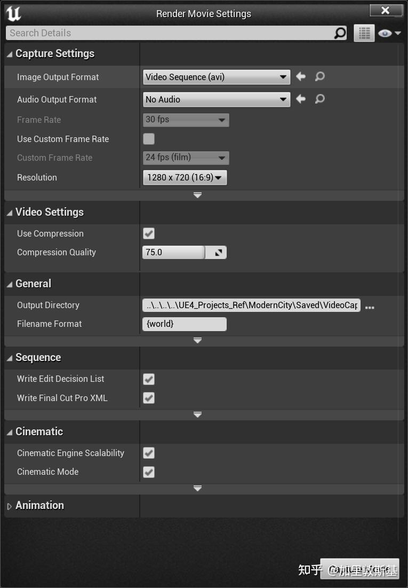Turn off Cinematic Mode
This screenshot has height=588, width=408.
point(148,472)
